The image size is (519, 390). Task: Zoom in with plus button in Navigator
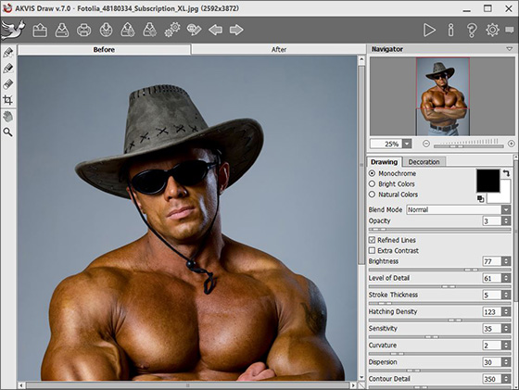(512, 144)
